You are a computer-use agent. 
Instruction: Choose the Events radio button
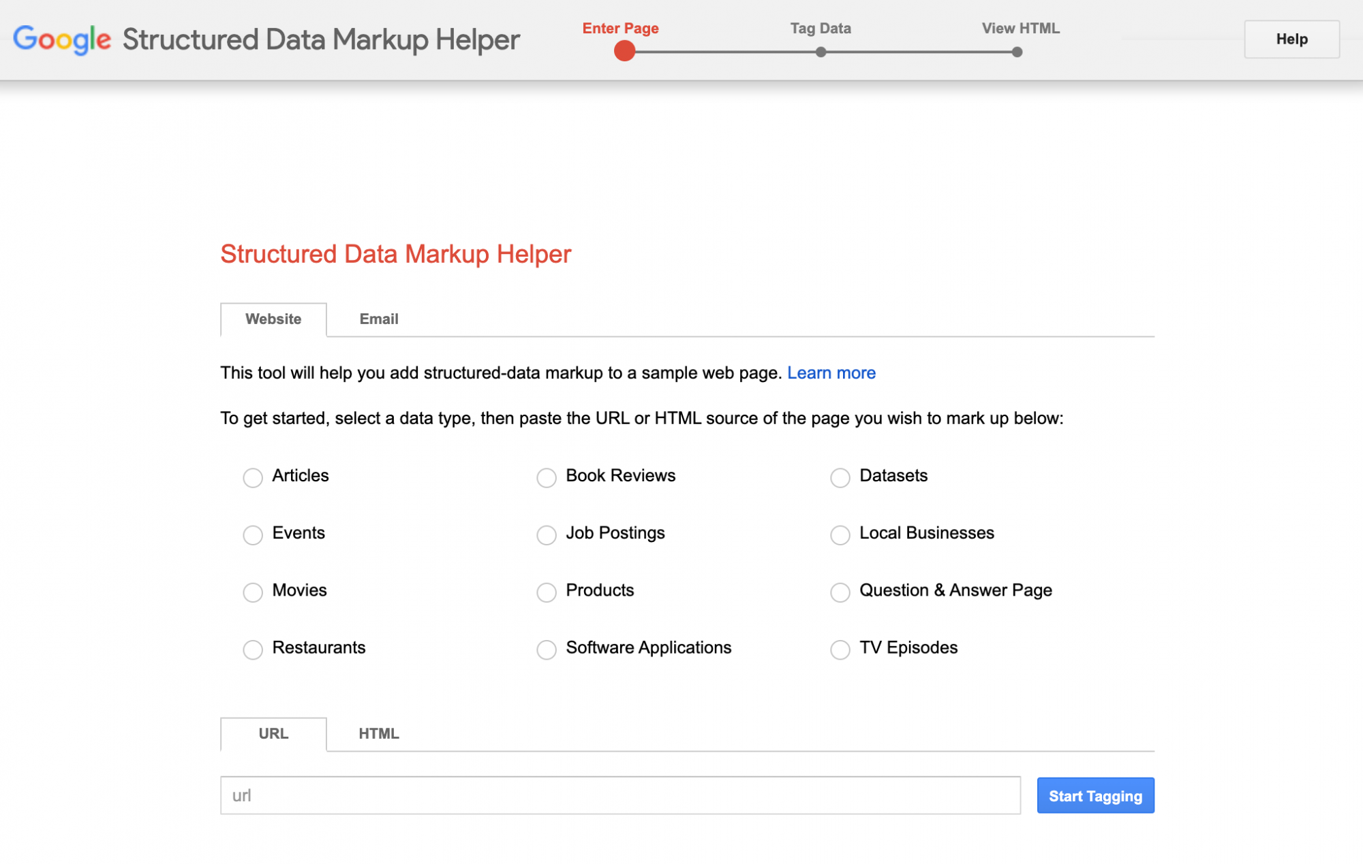click(253, 535)
